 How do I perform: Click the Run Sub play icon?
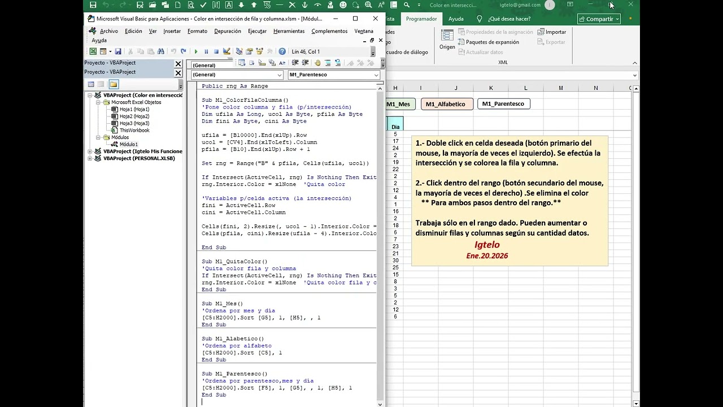(196, 51)
